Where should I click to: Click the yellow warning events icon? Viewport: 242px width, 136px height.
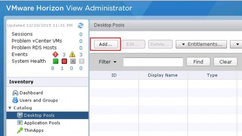(72, 54)
